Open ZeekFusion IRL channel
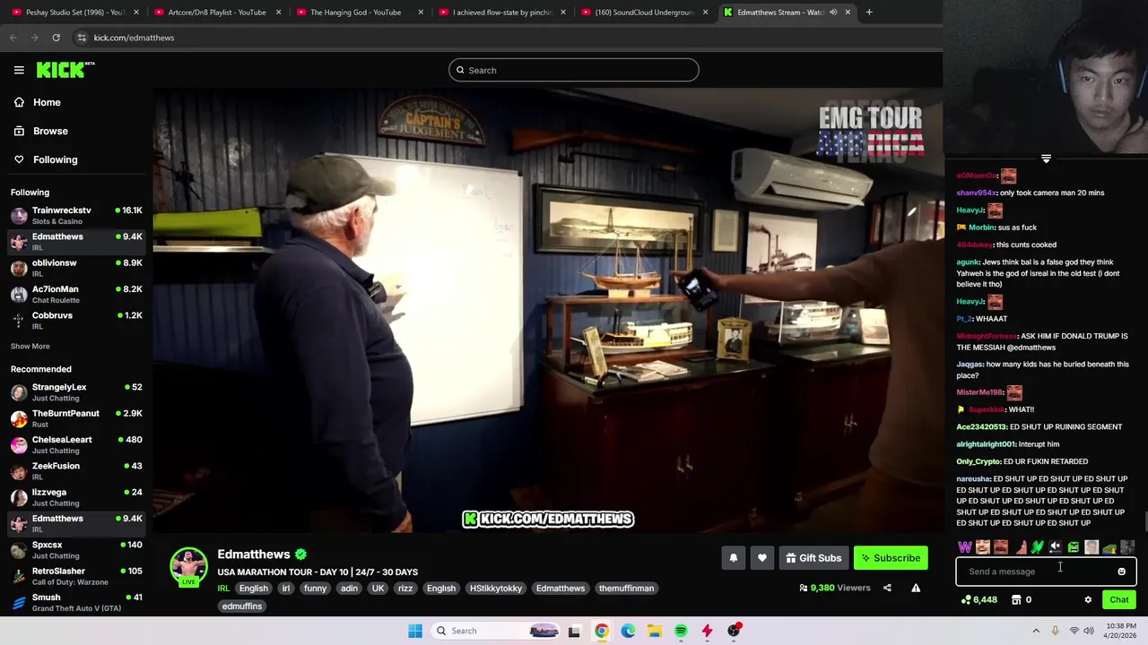1148x645 pixels. pos(76,470)
